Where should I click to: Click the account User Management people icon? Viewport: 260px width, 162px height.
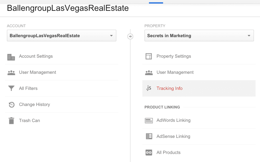click(x=11, y=73)
